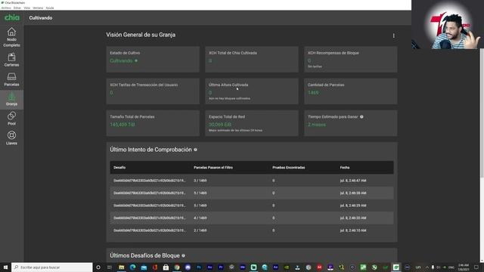
Task: Click the taskbar search field
Action: pyautogui.click(x=52, y=267)
